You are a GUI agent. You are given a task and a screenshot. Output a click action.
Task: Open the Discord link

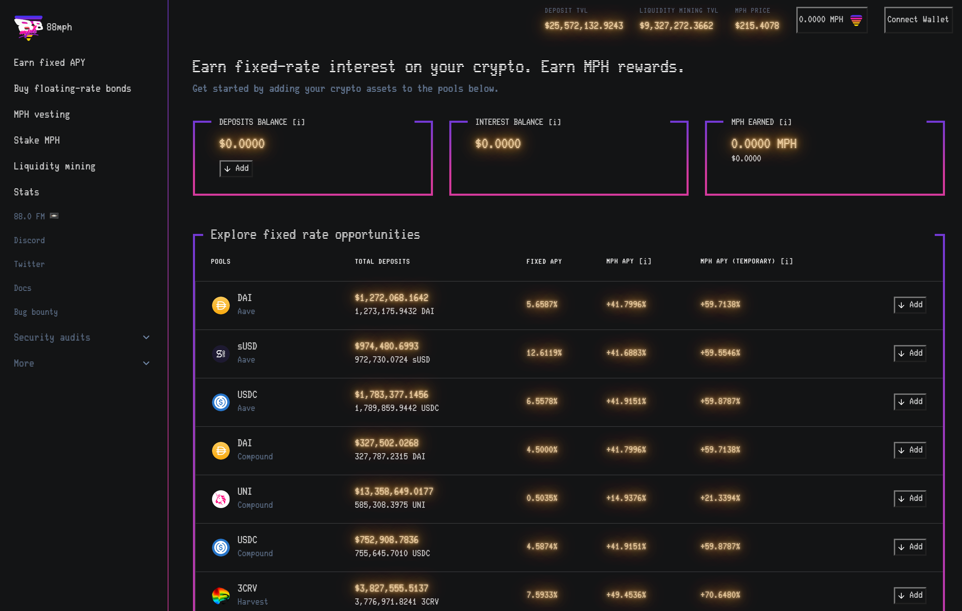(x=30, y=240)
